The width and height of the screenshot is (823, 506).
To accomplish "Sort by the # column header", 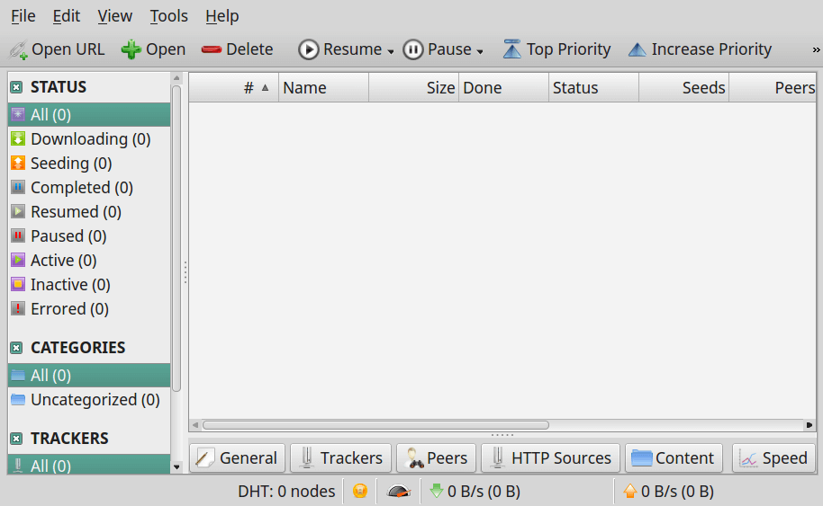I will point(233,87).
